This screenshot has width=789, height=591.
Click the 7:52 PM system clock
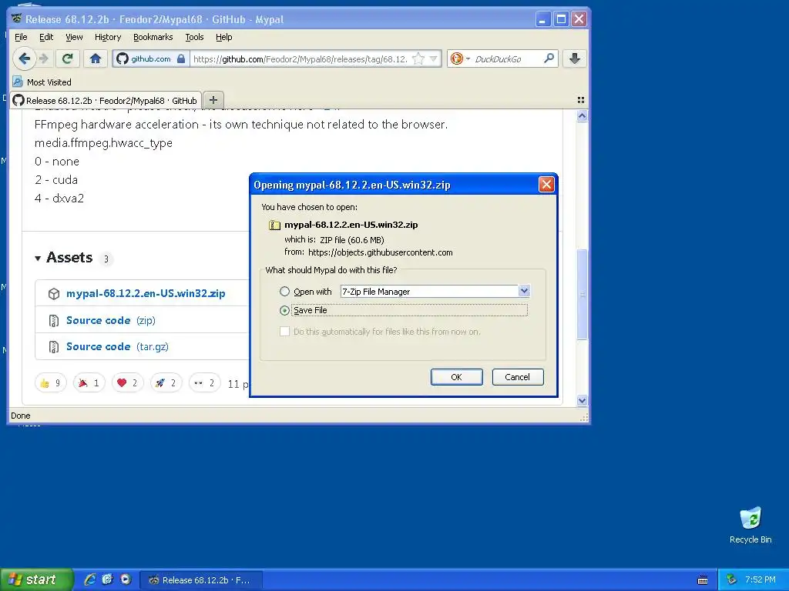coord(760,580)
